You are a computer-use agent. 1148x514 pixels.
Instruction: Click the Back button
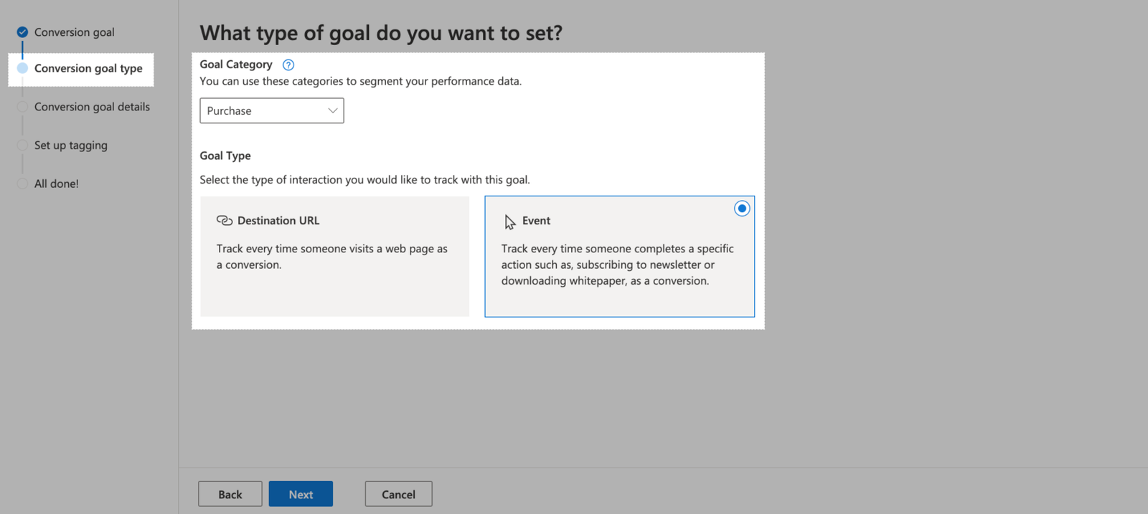pos(230,494)
